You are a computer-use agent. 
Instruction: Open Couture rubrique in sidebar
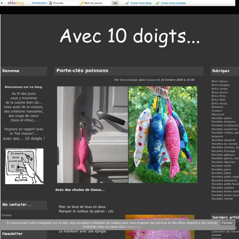tap(217, 110)
